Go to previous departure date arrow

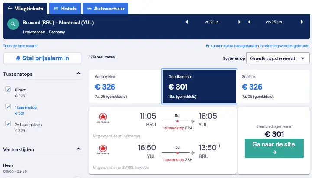click(x=187, y=22)
